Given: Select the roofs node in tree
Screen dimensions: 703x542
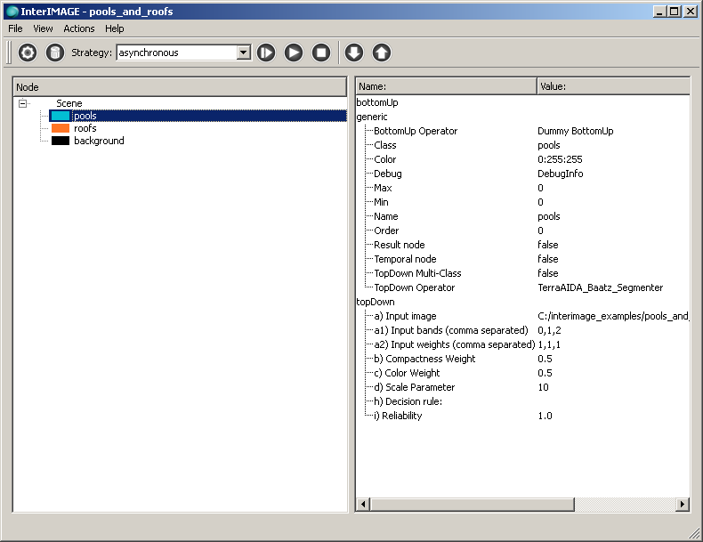Looking at the screenshot, I should [85, 128].
